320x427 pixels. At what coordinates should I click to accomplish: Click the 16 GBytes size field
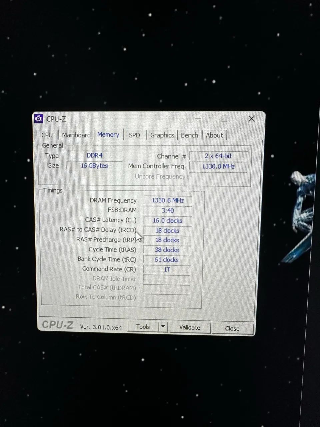click(x=94, y=166)
